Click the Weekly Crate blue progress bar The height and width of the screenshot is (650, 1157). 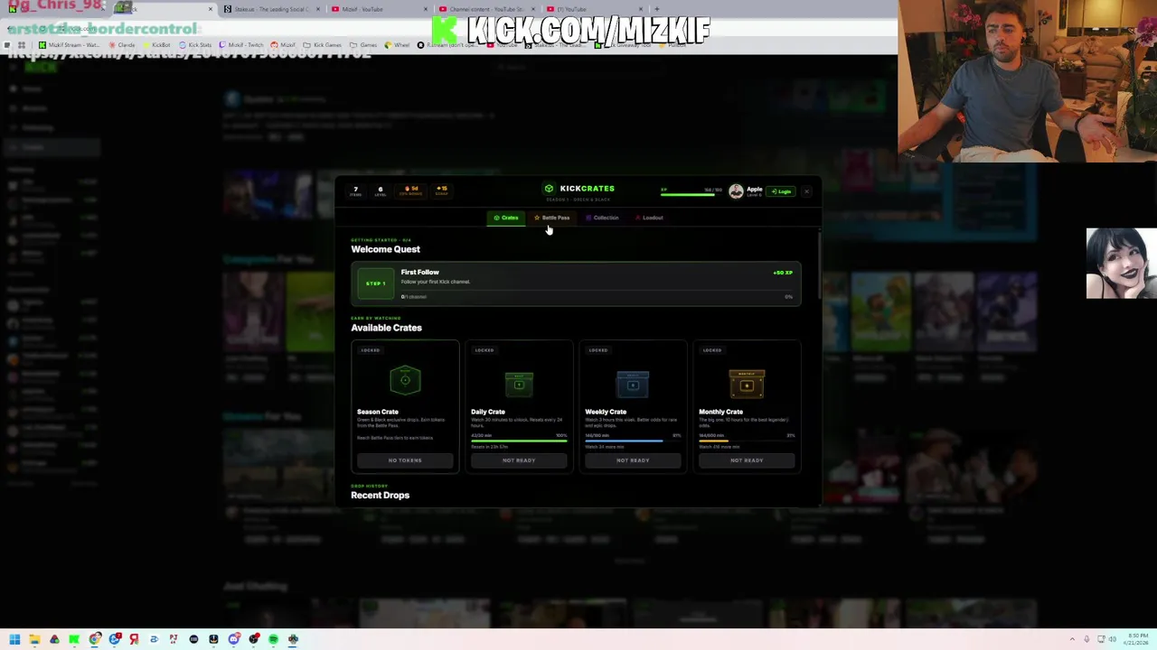633,441
